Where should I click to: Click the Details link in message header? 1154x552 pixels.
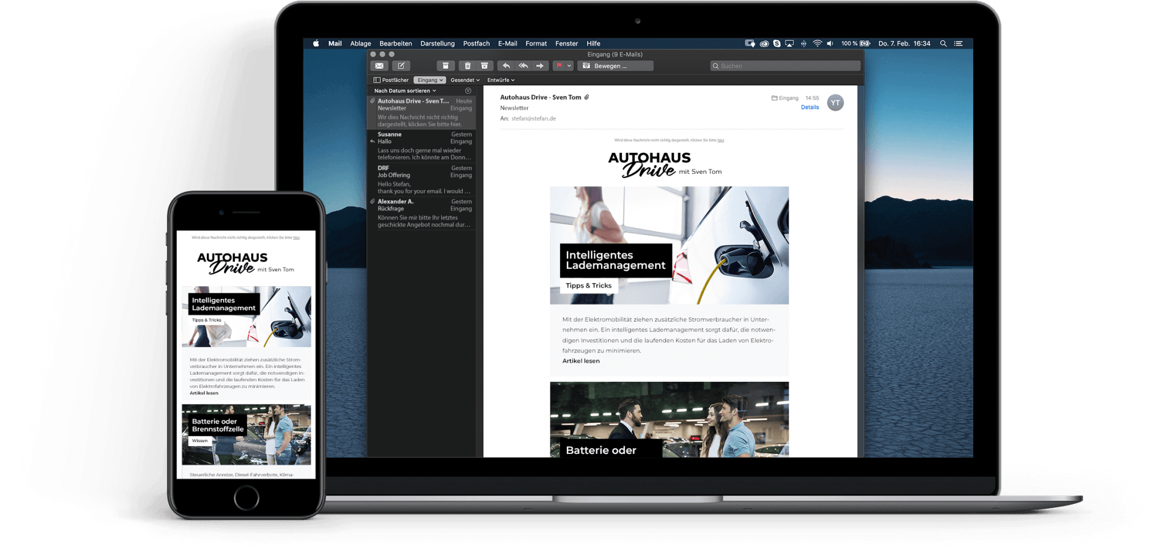click(x=810, y=108)
